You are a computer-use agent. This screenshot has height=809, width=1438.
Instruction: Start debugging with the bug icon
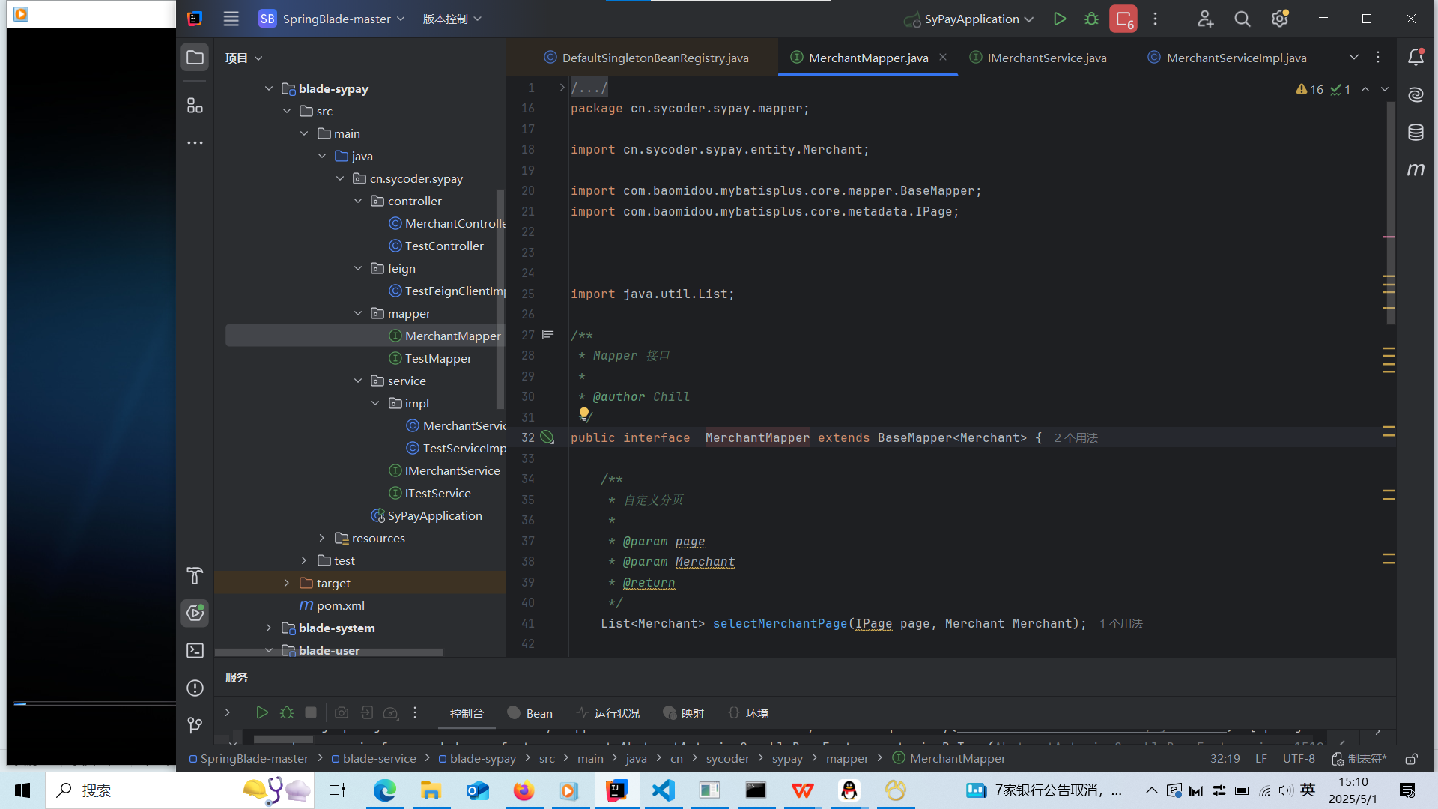coord(1091,19)
